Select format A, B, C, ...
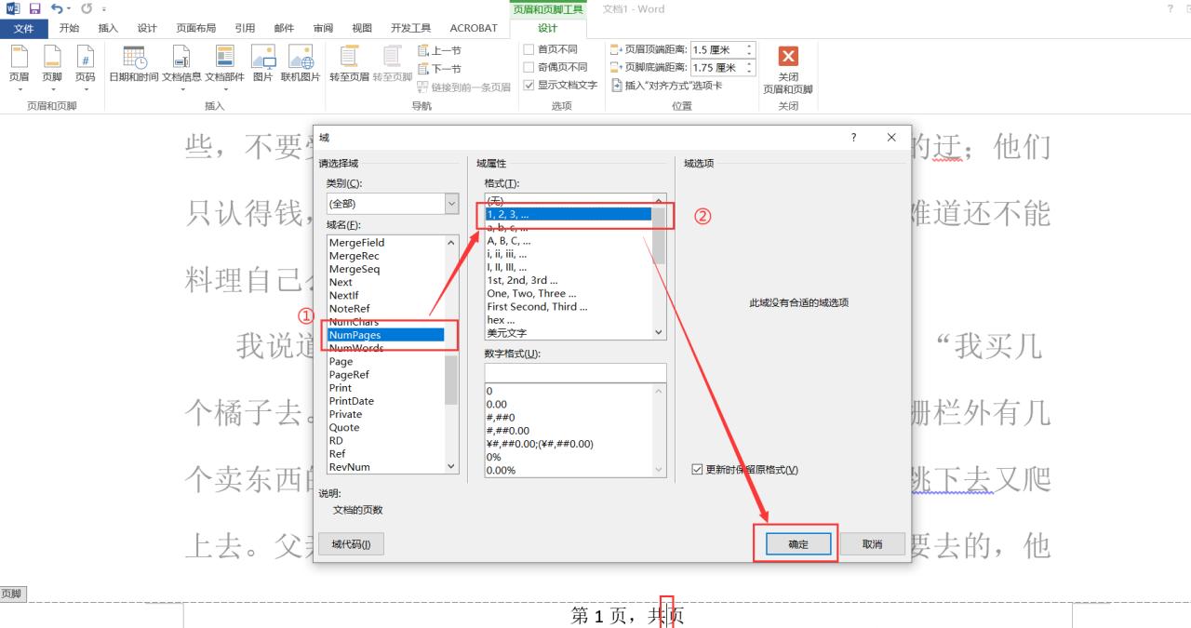This screenshot has width=1191, height=628. point(568,241)
